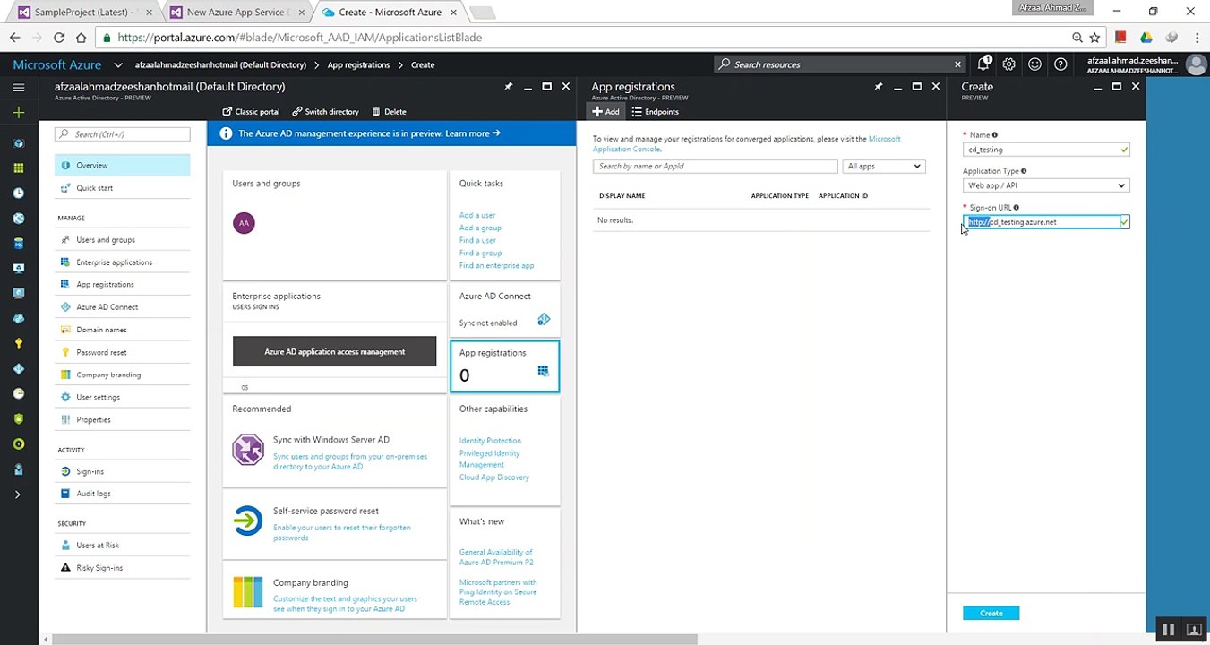1210x645 pixels.
Task: Click the Name input field
Action: click(x=1046, y=150)
